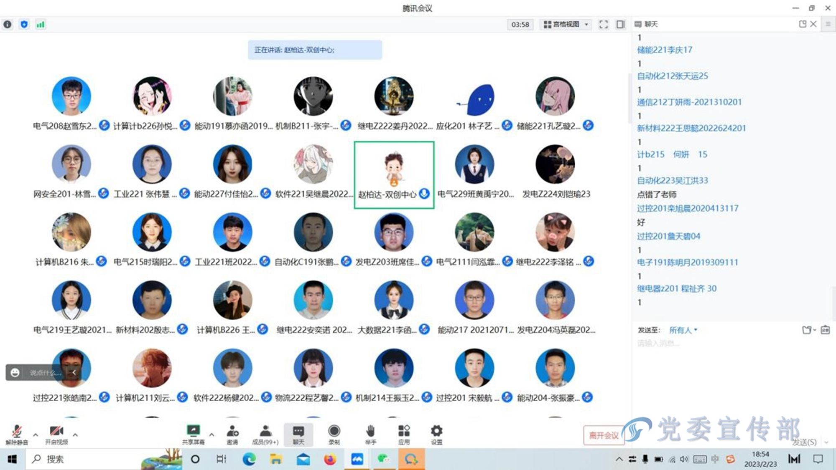This screenshot has width=836, height=470.
Task: Open the 宫格视图 view layout dropdown
Action: click(566, 24)
